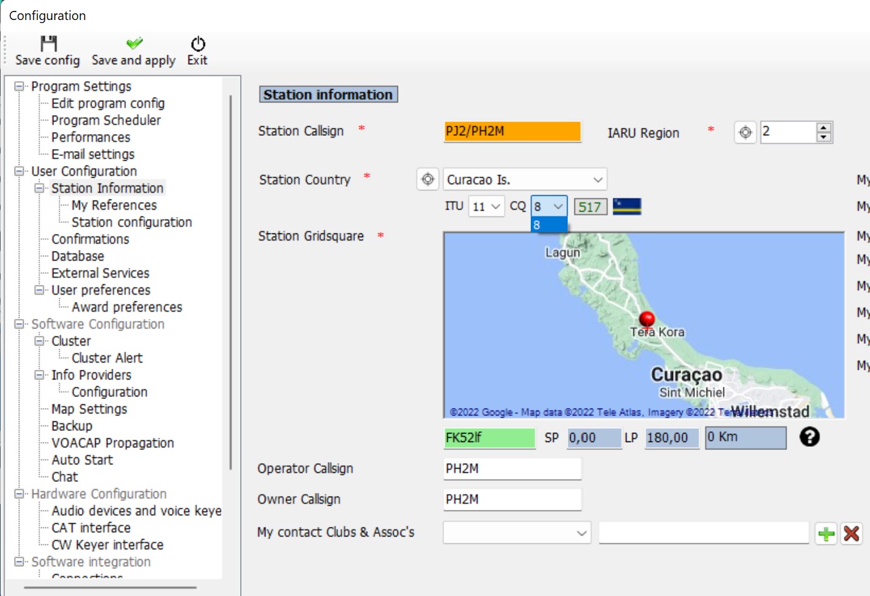Open E-mail settings
The width and height of the screenshot is (870, 596).
(93, 154)
